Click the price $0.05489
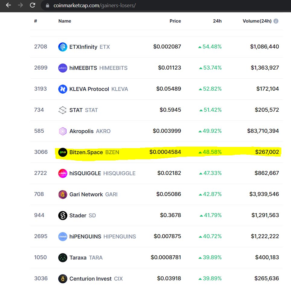Viewport: 291px width, 286px height. coord(168,89)
